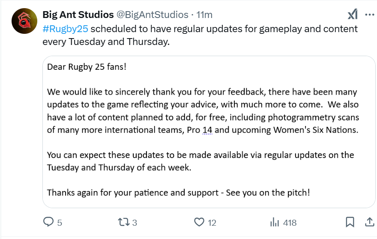The width and height of the screenshot is (377, 239).
Task: Click the @BigAntStudios handle
Action: (153, 15)
